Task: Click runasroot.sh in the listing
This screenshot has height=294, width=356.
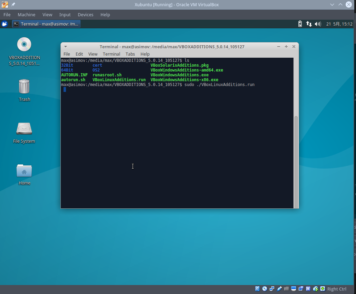Action: coord(107,75)
